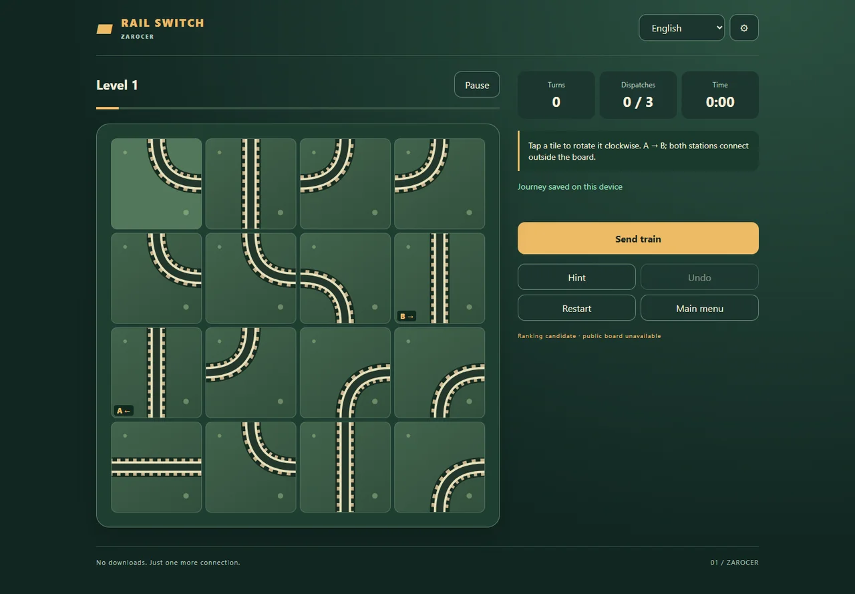
Task: Open the settings gear button
Action: 744,28
